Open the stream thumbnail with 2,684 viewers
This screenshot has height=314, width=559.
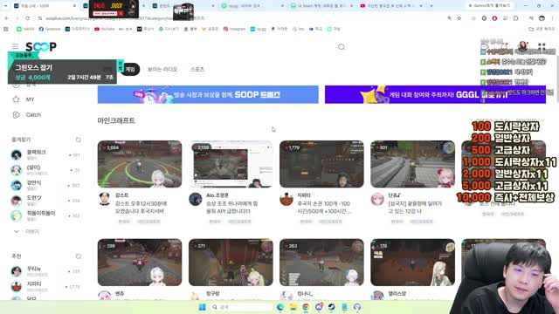tap(140, 164)
